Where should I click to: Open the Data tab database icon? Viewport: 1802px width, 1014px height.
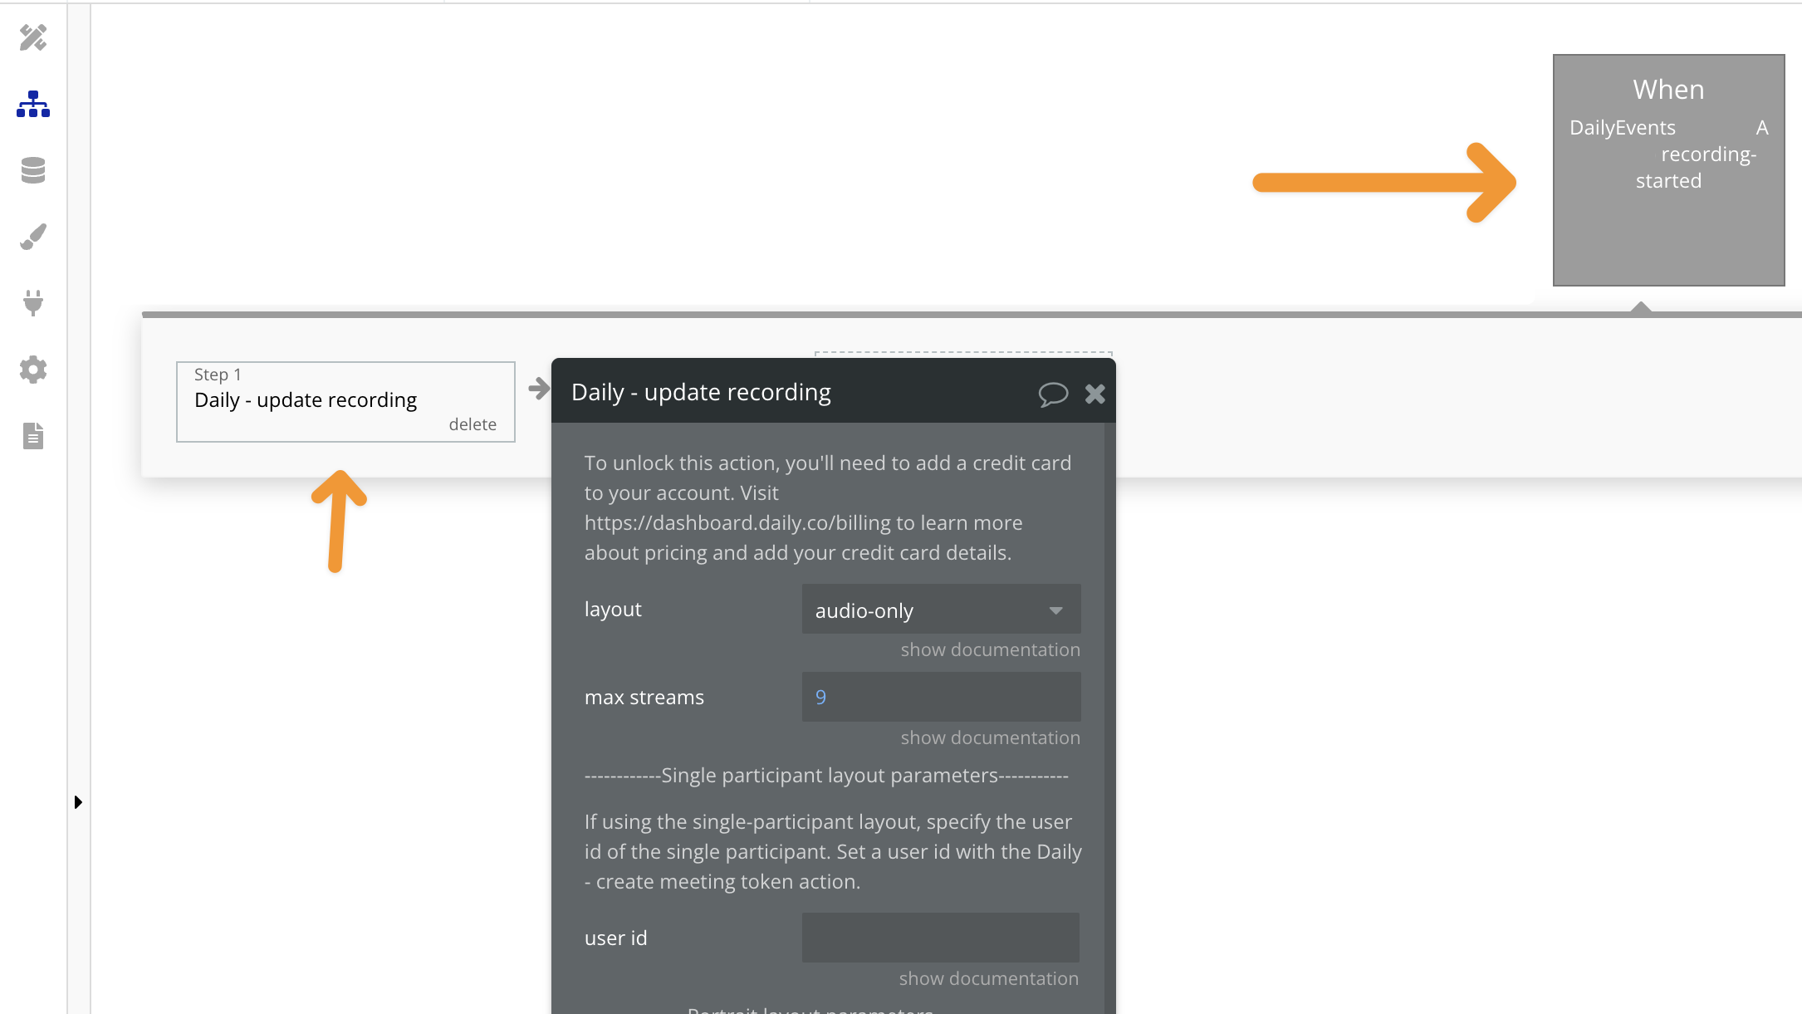33,170
